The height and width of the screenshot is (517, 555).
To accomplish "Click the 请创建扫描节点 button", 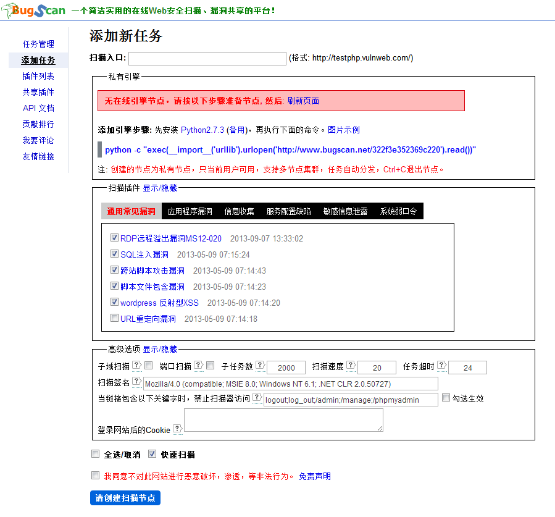I will tap(125, 498).
